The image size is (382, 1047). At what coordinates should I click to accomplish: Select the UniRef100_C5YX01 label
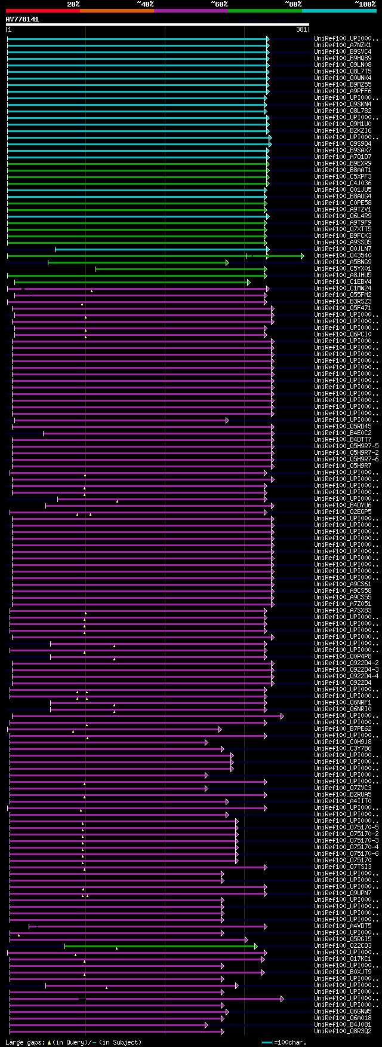pyautogui.click(x=343, y=268)
